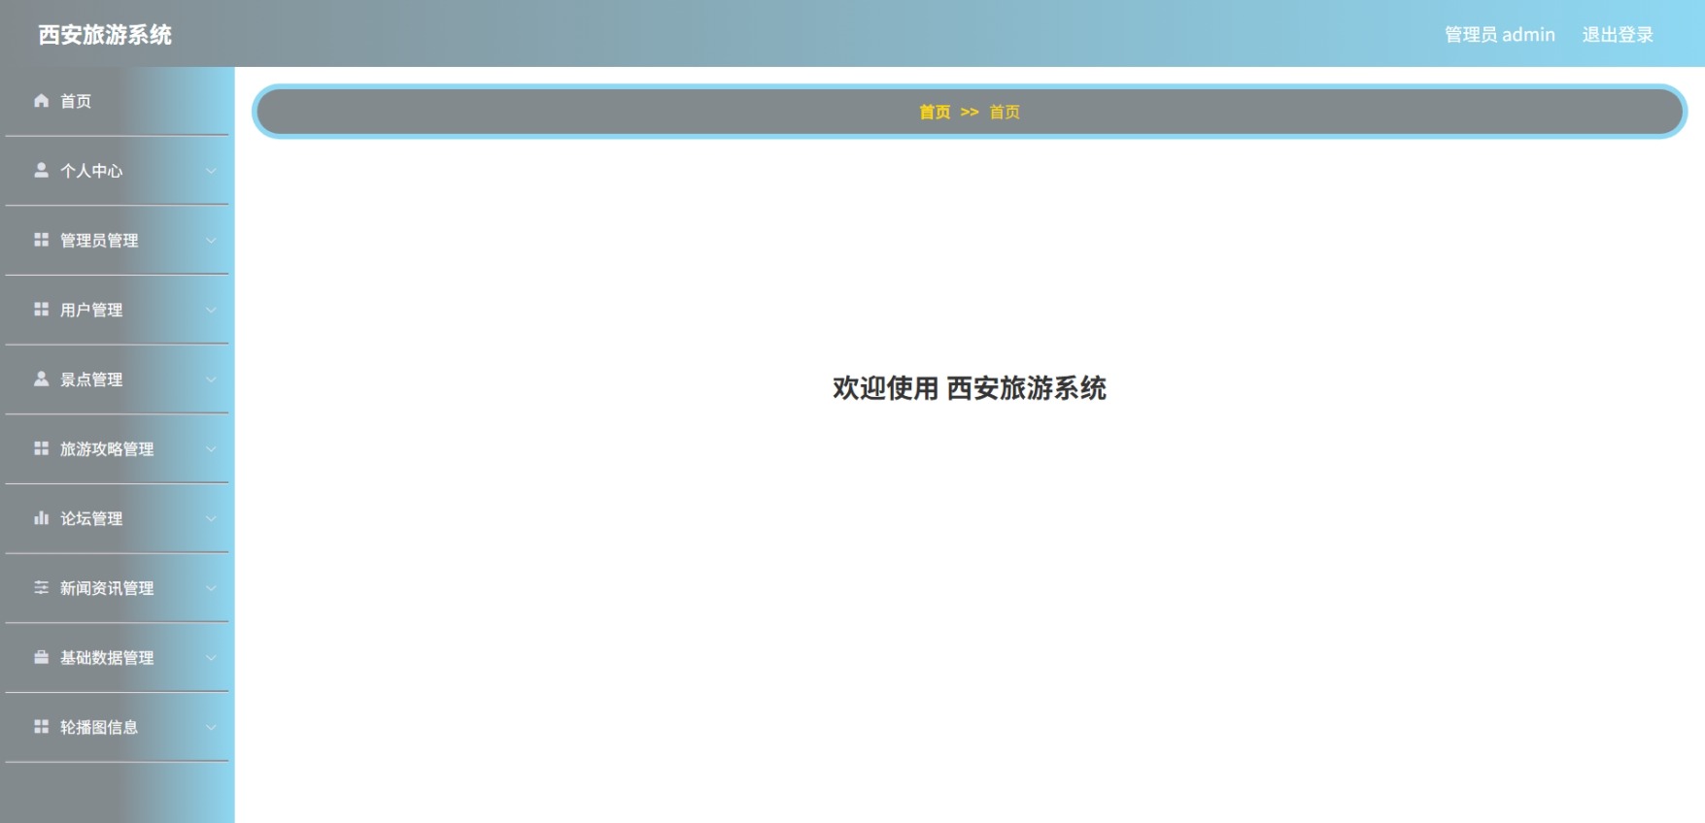The width and height of the screenshot is (1705, 823).
Task: Open the 景点管理 menu label
Action: (91, 379)
